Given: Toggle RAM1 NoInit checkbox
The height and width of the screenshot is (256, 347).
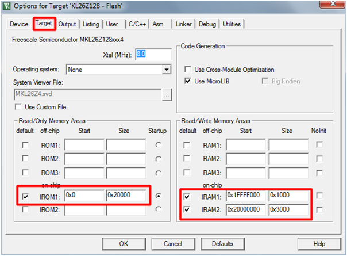Looking at the screenshot, I should pos(319,145).
